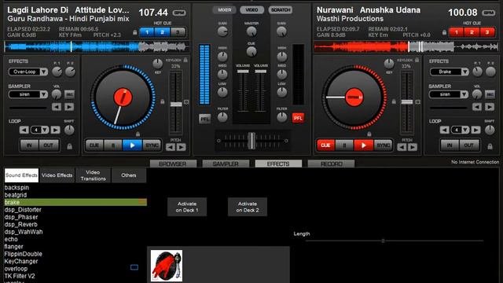Switch to the MIXER panel
Image resolution: width=503 pixels, height=283 pixels.
click(x=224, y=10)
